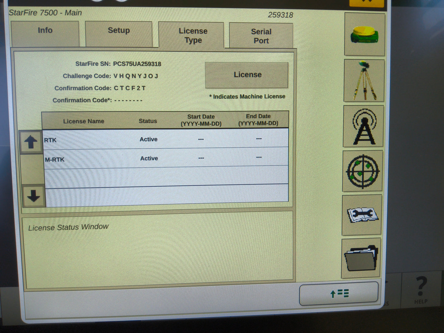Open the base station tripod icon
This screenshot has width=444, height=333.
[364, 80]
